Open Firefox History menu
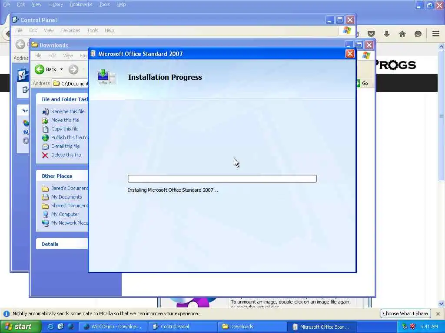This screenshot has height=333, width=445. [x=55, y=4]
